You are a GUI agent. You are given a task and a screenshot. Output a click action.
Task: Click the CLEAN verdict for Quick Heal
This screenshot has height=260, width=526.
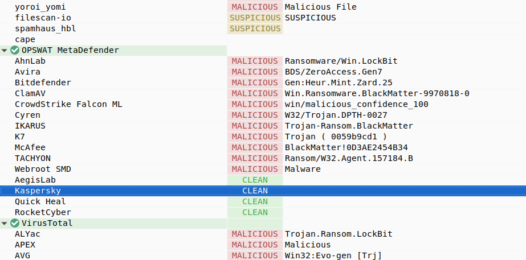coord(255,202)
